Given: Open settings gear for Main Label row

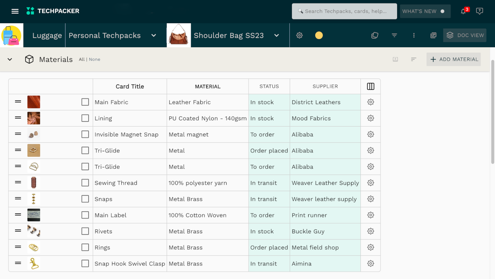Looking at the screenshot, I should coord(370,215).
